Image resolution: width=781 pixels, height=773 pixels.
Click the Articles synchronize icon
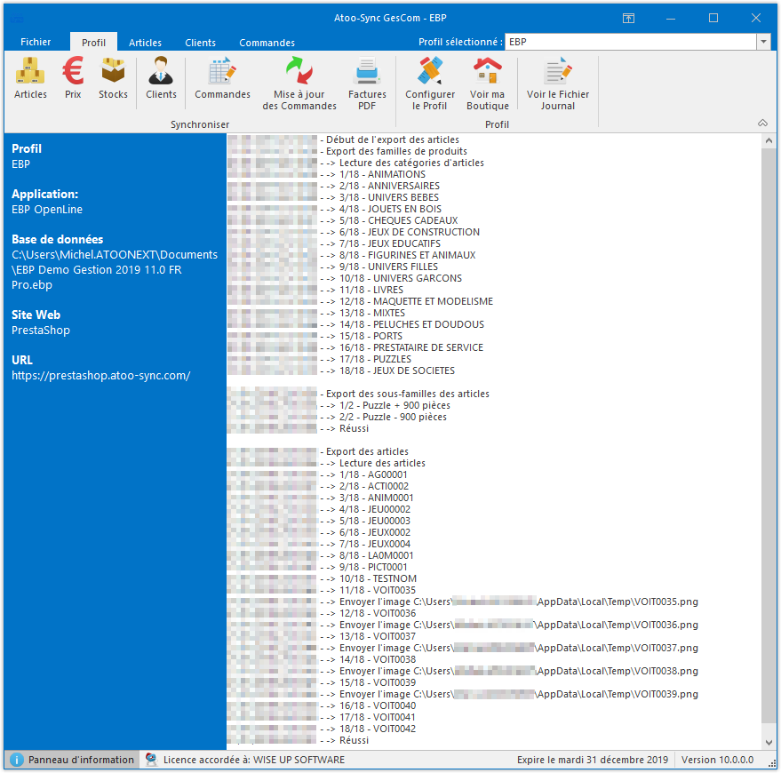tap(30, 78)
